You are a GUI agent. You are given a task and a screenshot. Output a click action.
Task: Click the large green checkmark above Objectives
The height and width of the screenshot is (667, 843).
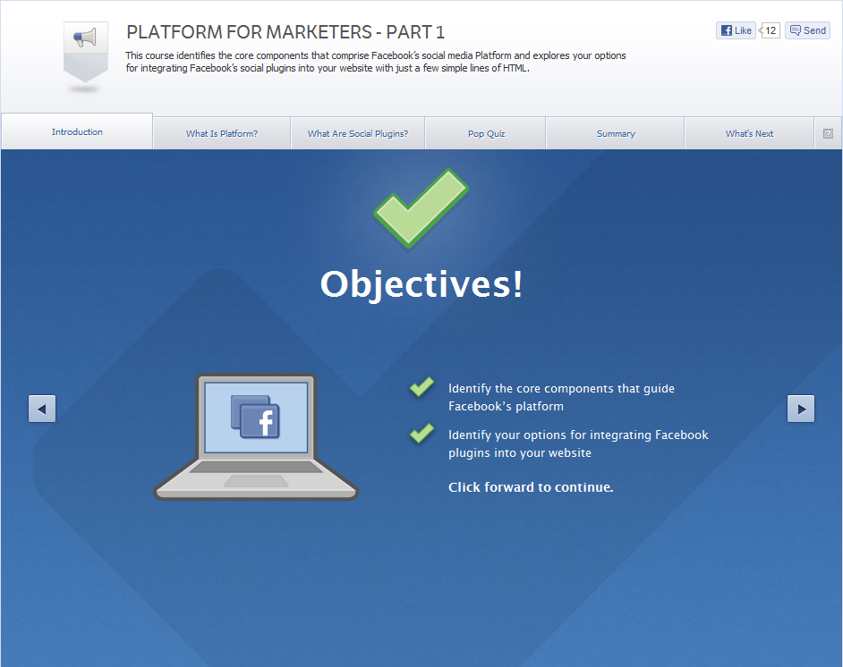click(421, 208)
